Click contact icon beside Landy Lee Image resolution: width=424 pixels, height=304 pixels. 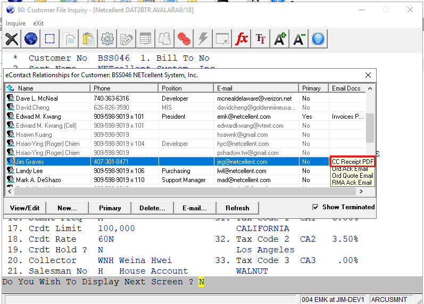point(11,170)
